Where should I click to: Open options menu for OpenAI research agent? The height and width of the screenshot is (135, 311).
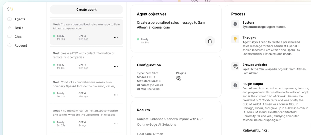click(x=116, y=95)
